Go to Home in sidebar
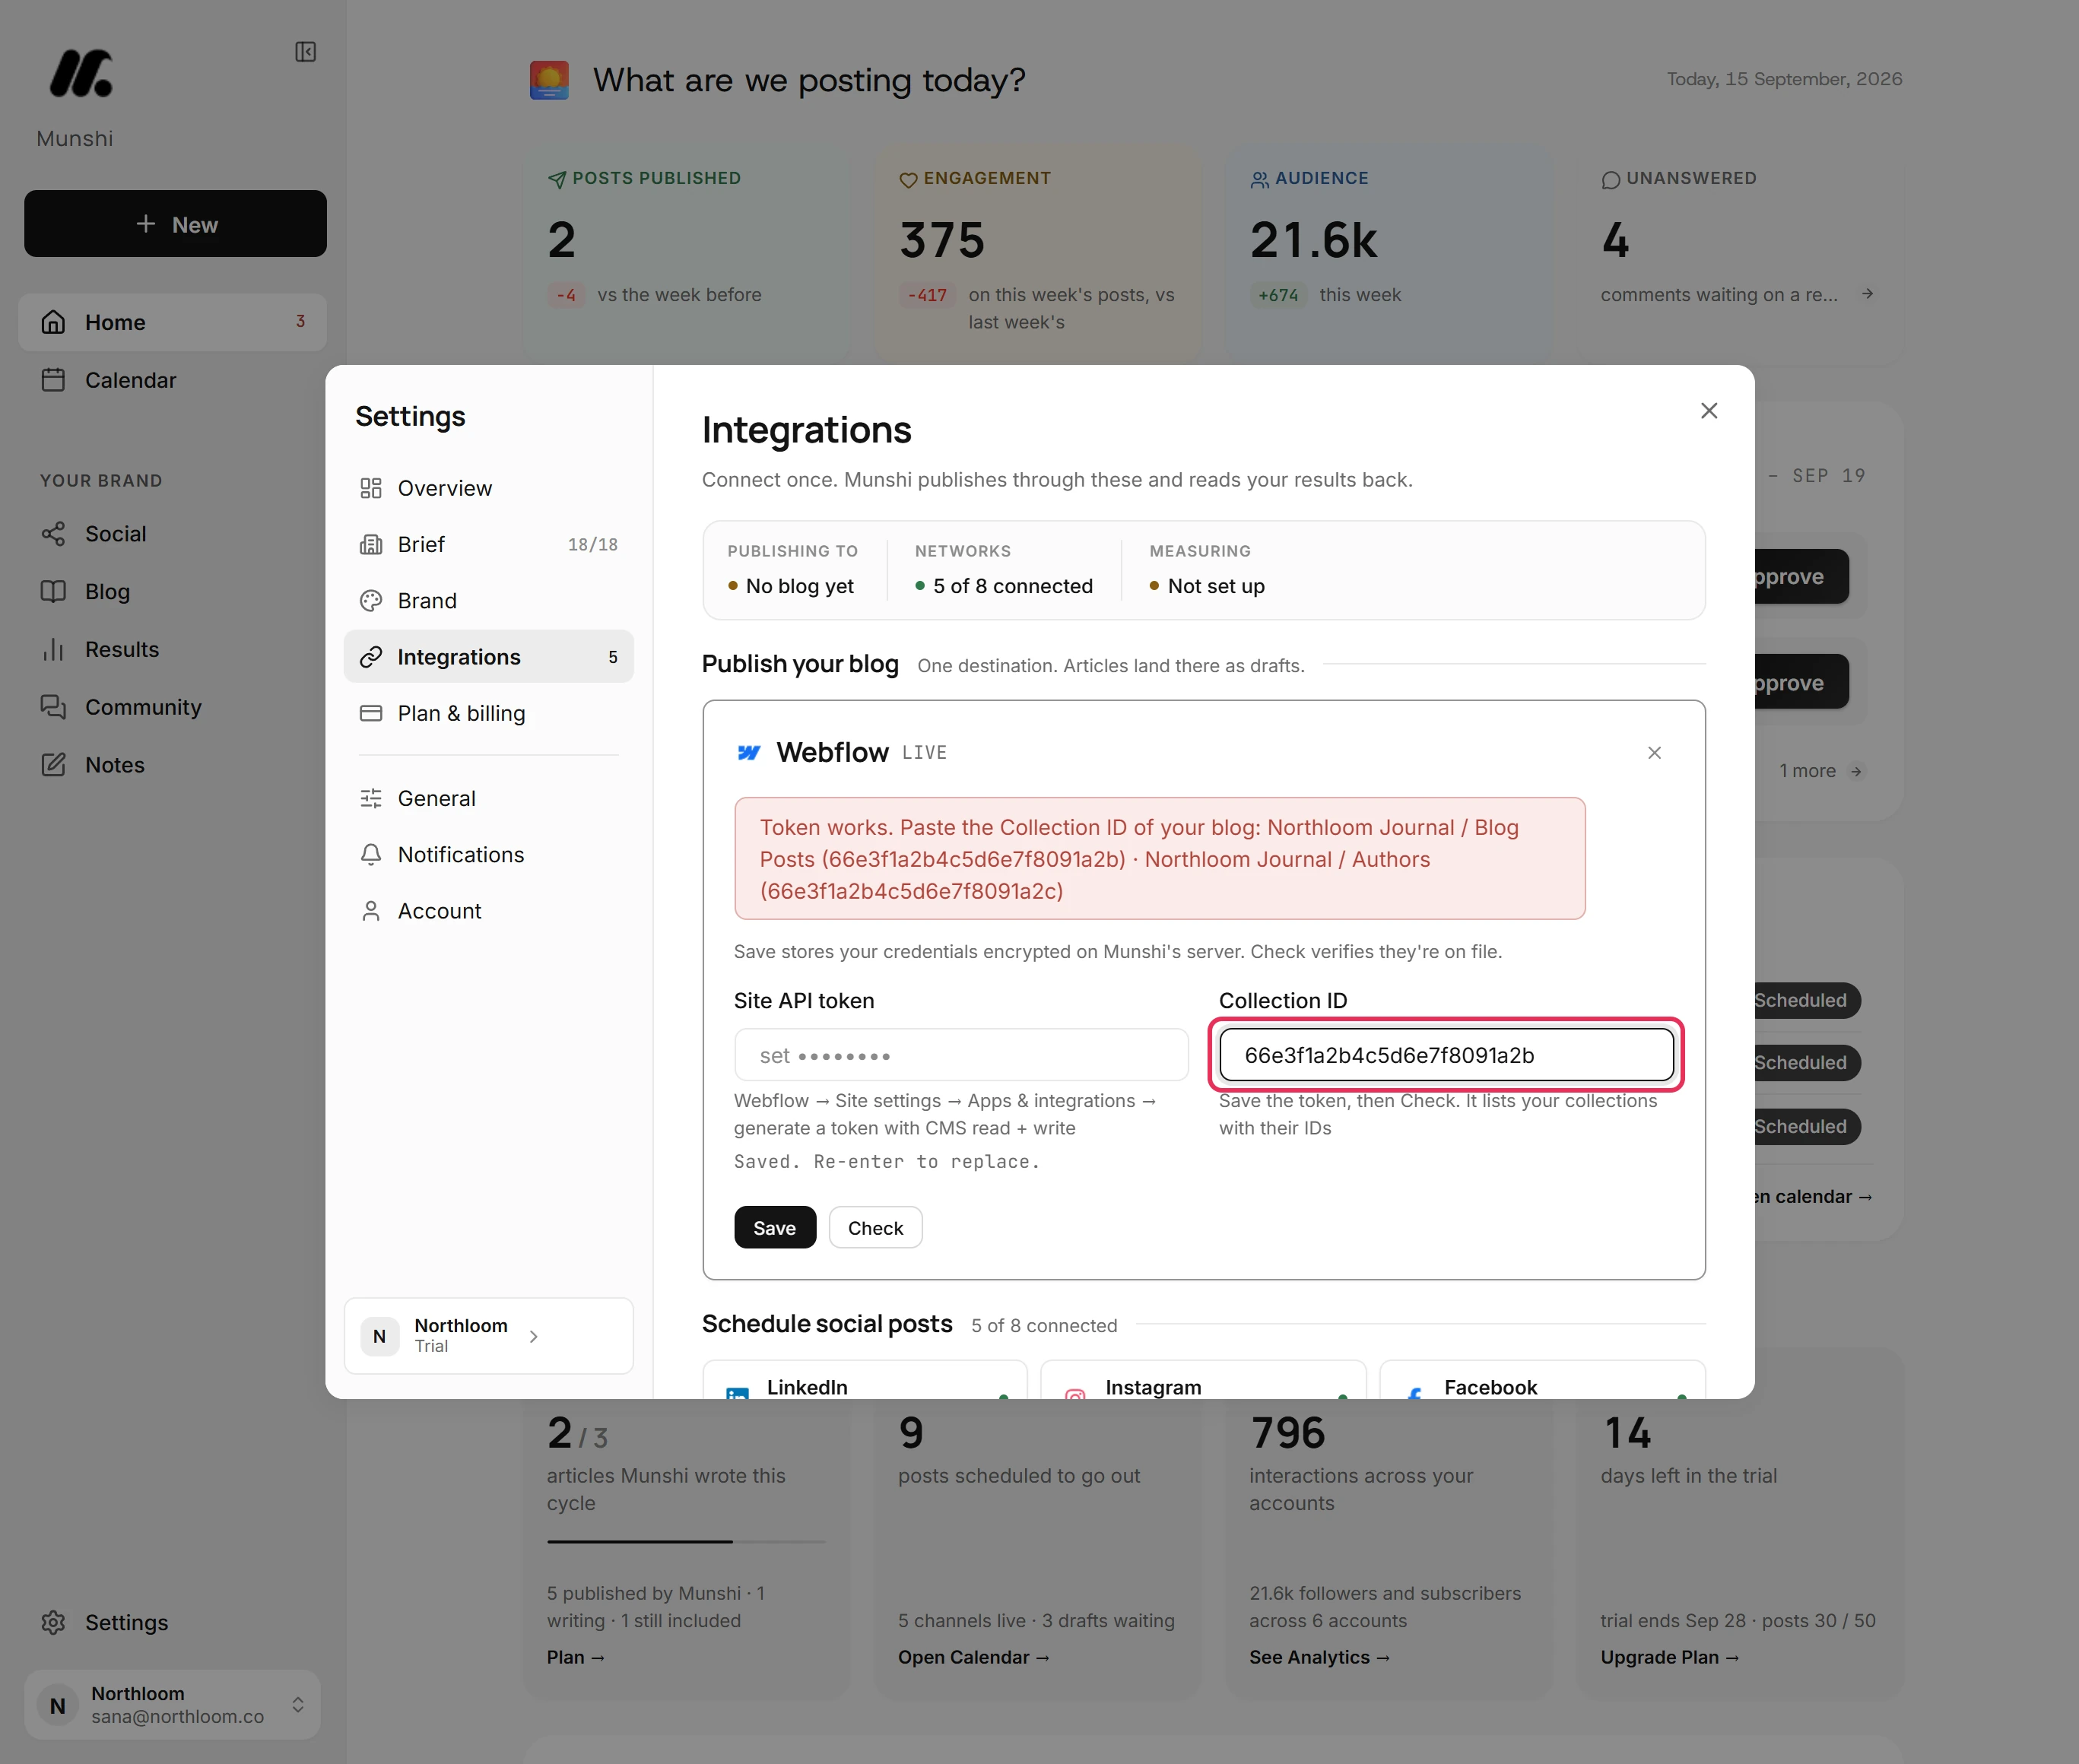The width and height of the screenshot is (2079, 1764). click(x=172, y=322)
